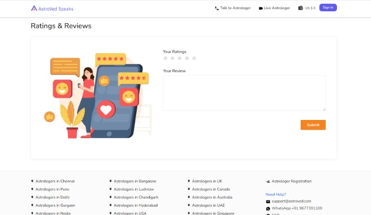The width and height of the screenshot is (371, 215).
Task: Click the review textarea resize handle
Action: click(x=324, y=109)
